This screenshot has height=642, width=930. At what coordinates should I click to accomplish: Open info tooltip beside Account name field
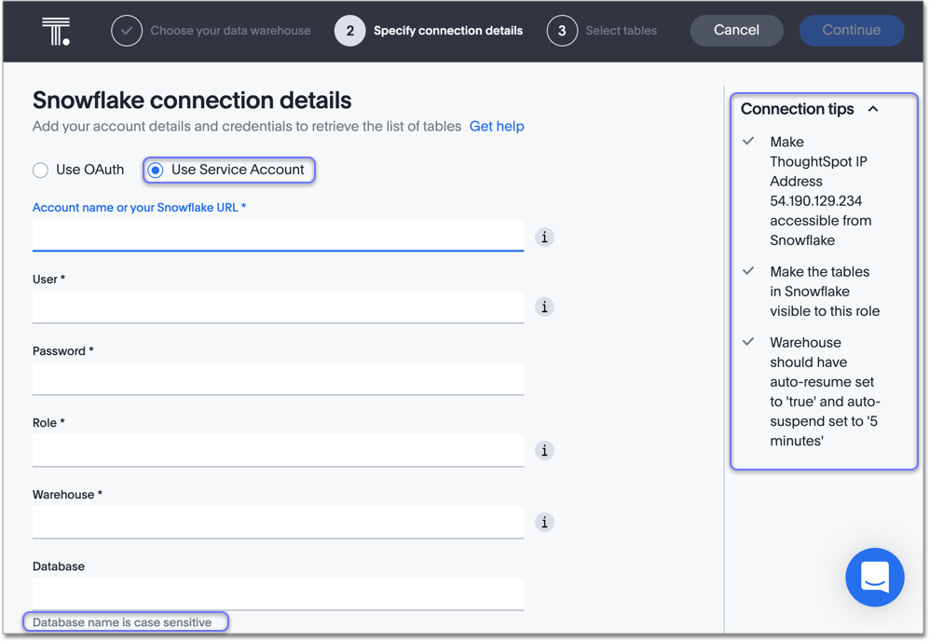coord(544,237)
